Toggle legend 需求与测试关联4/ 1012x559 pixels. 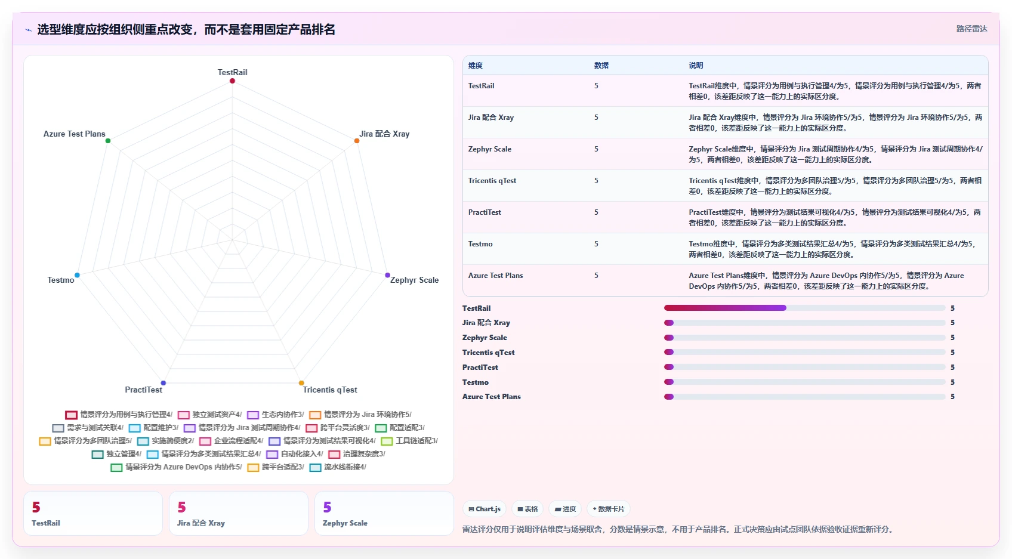88,428
